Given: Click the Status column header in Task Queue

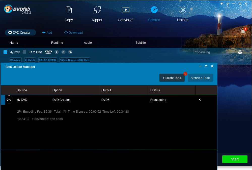Looking at the screenshot, I should [155, 90].
